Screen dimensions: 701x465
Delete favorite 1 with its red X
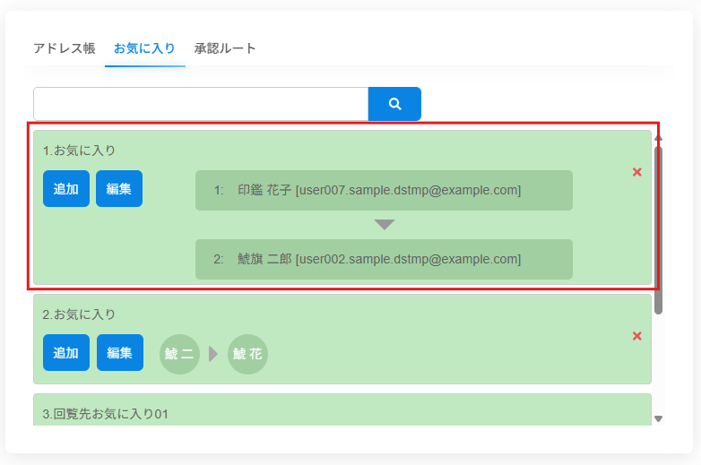point(636,172)
